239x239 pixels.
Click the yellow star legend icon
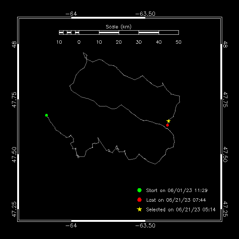(139, 209)
